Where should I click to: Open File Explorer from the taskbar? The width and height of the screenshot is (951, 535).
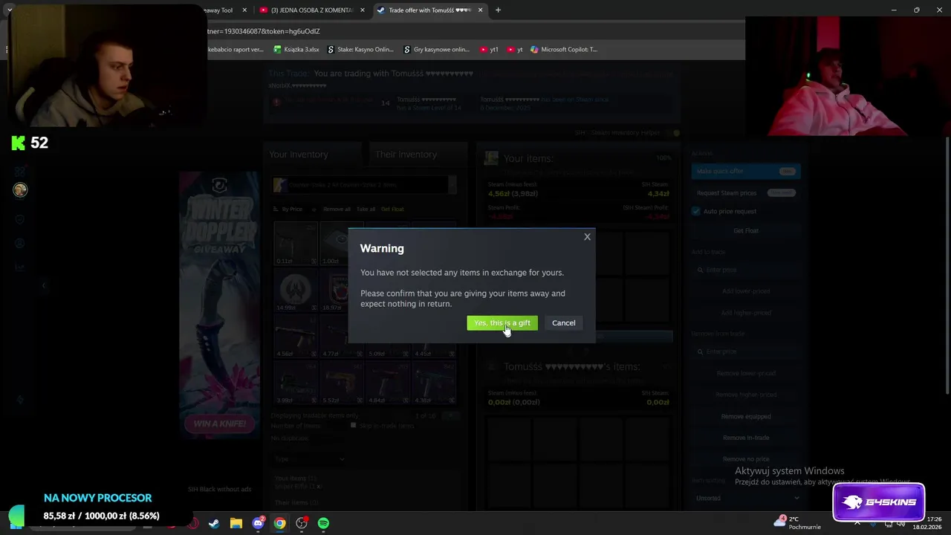click(236, 523)
